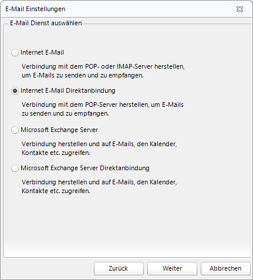Choose the Microsoft Exchange Server radio option
The image size is (253, 280).
(x=15, y=130)
